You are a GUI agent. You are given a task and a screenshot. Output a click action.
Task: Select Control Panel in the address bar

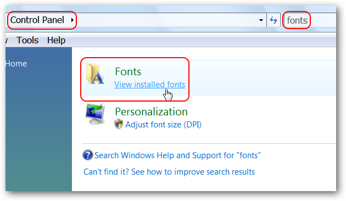pyautogui.click(x=37, y=20)
